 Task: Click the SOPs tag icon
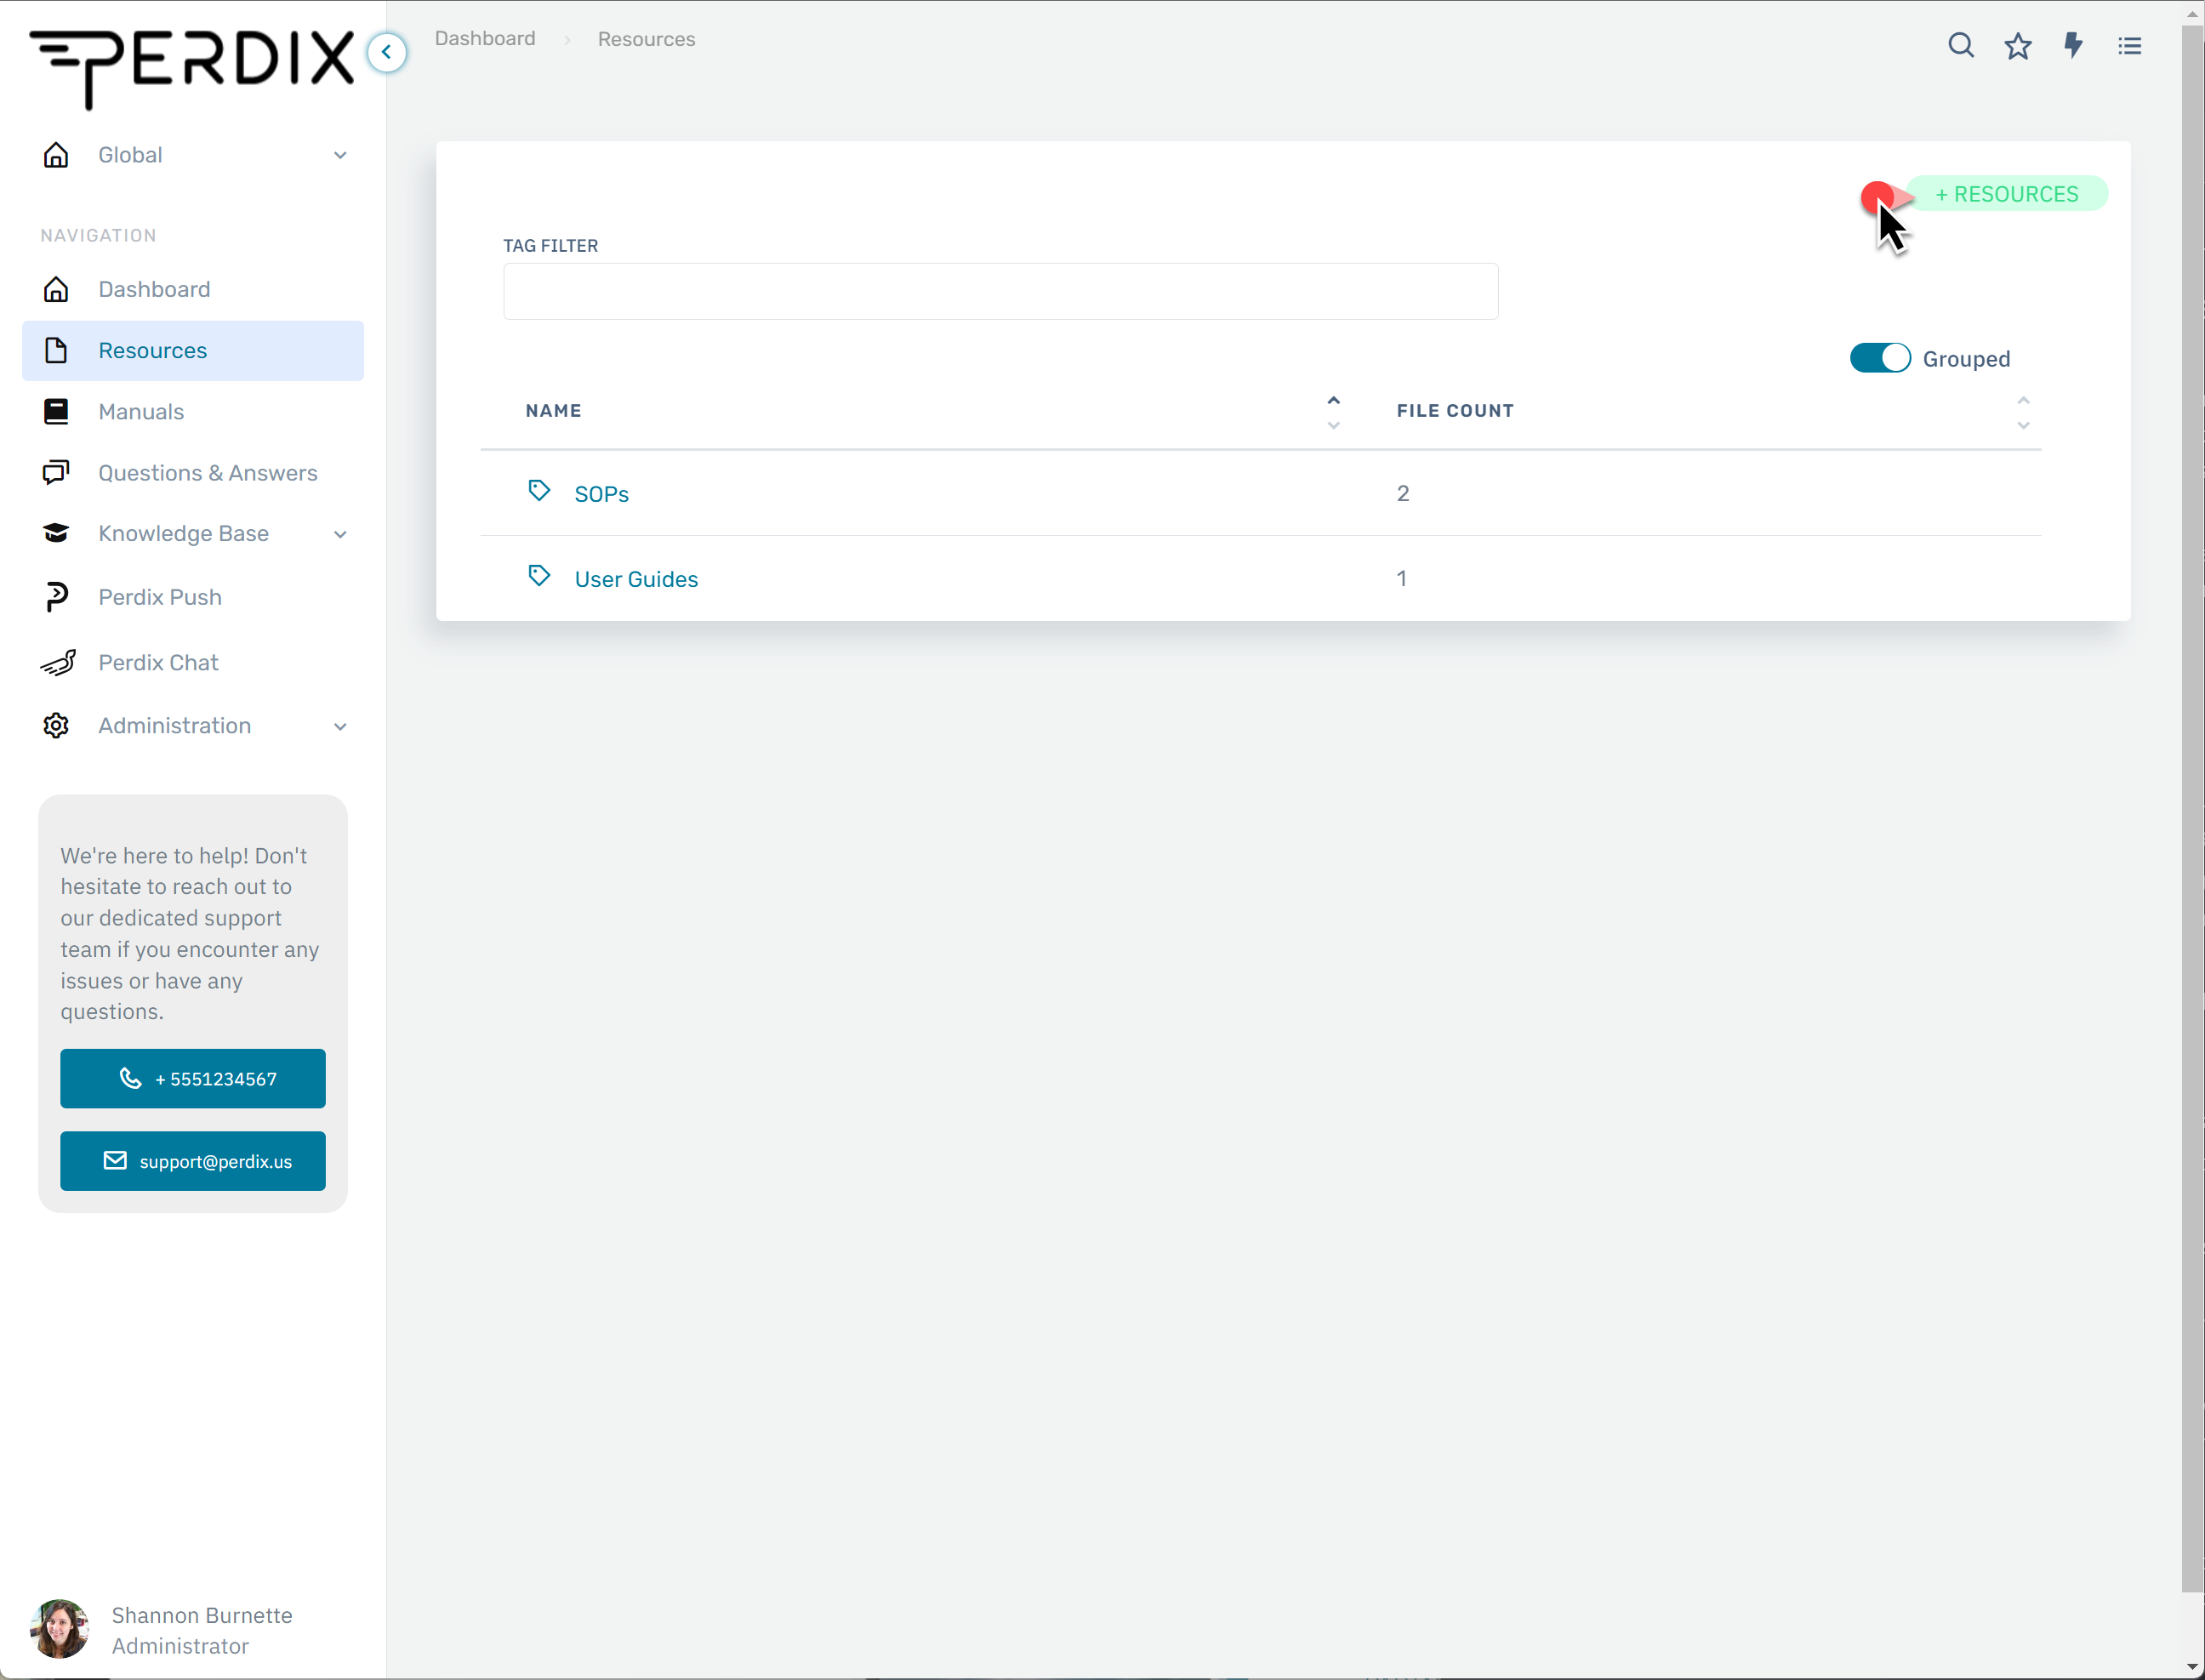[x=539, y=490]
